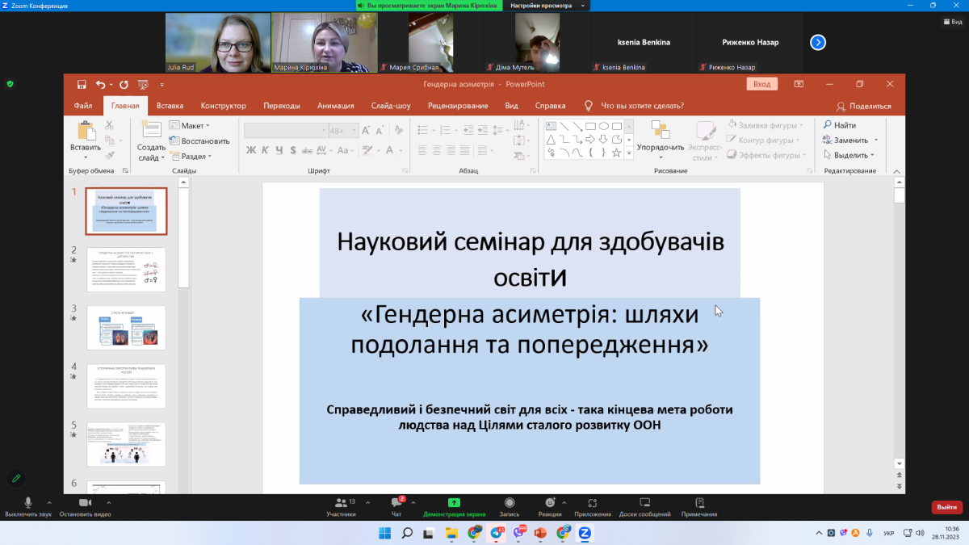Open the Анимация ribbon tab
The width and height of the screenshot is (969, 545).
pyautogui.click(x=335, y=105)
